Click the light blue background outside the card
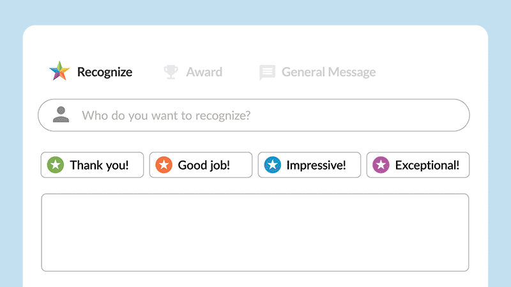511x287 pixels. click(256, 11)
